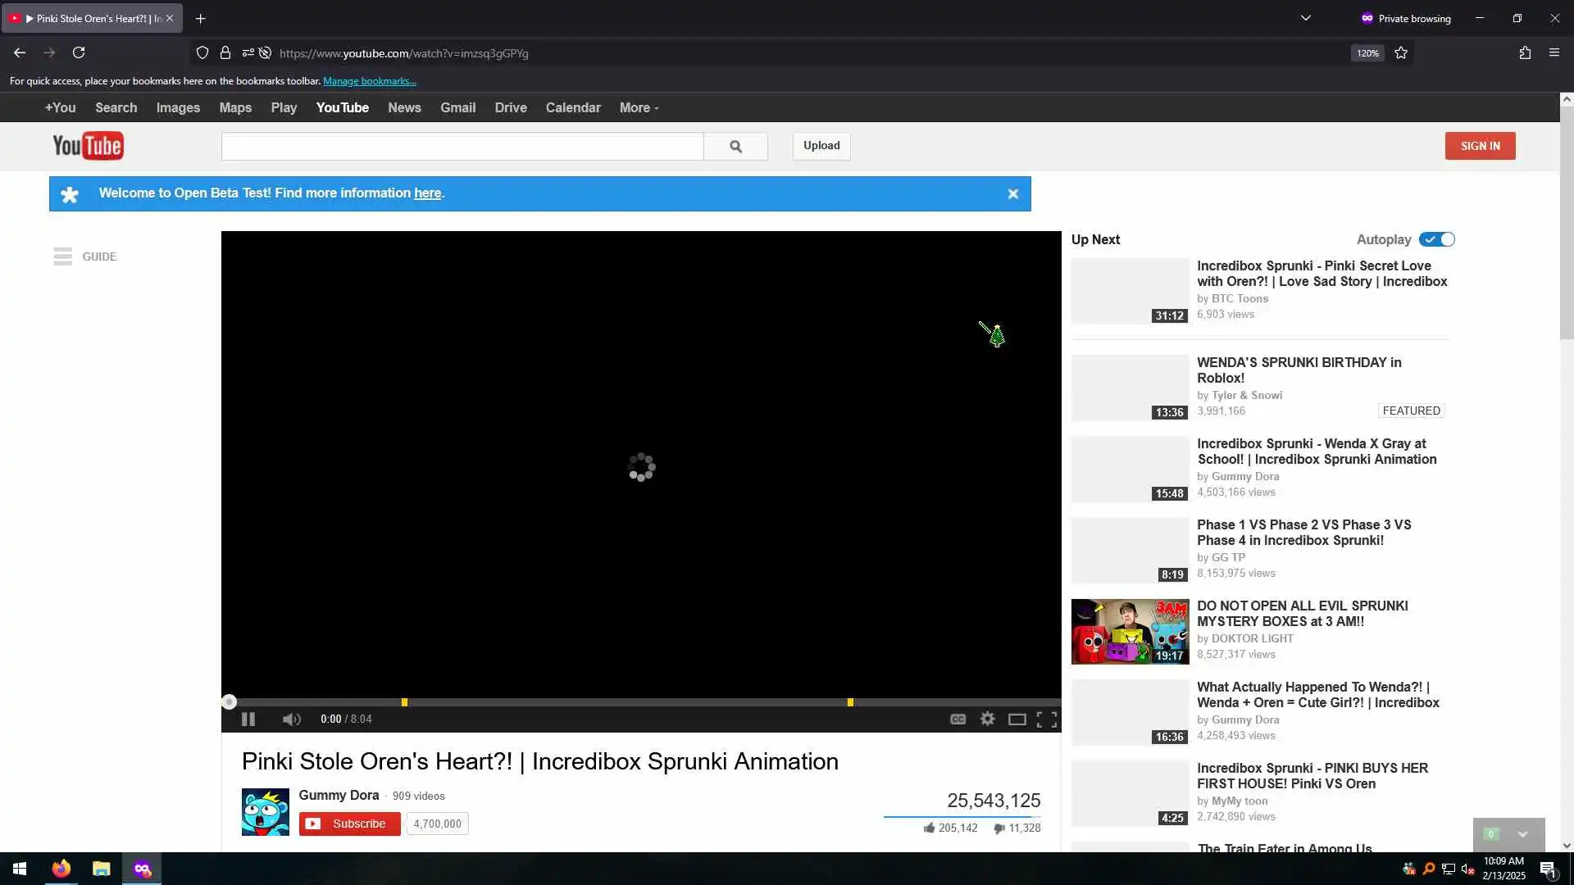Open the DO NOT OPEN ALL EVIL SPRUNKI thumbnail
This screenshot has height=885, width=1574.
click(1130, 631)
